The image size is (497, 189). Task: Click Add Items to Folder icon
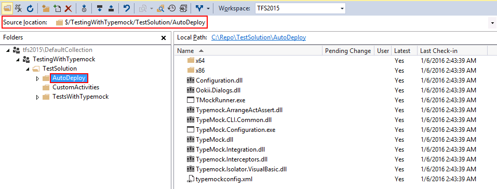click(57, 8)
